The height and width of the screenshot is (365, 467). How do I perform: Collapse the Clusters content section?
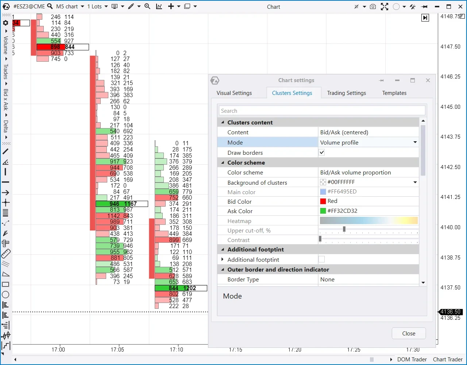tap(223, 123)
